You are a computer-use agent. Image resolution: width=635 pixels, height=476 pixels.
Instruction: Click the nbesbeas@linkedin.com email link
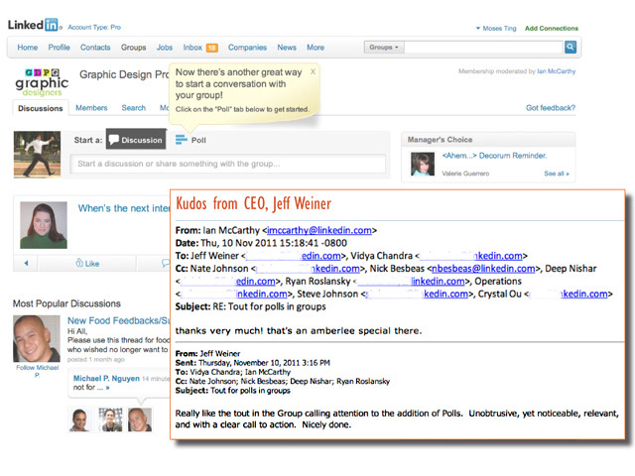[483, 269]
